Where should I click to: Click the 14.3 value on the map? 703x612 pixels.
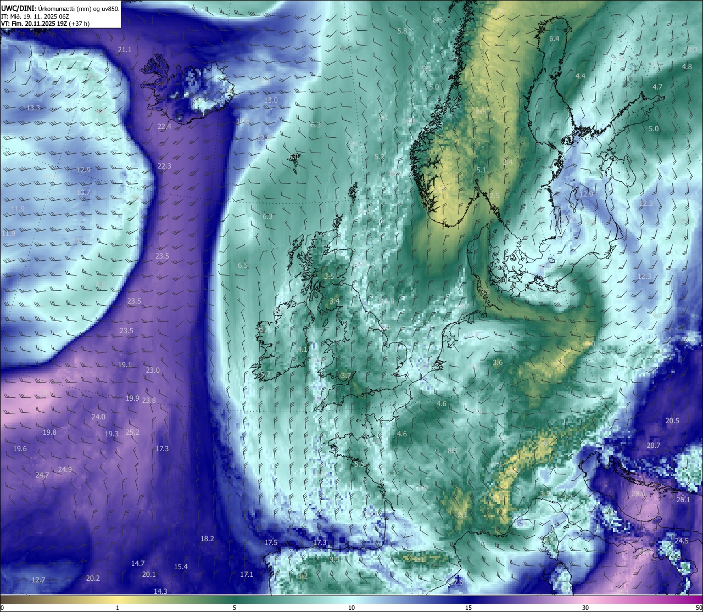tap(160, 592)
